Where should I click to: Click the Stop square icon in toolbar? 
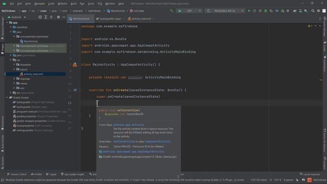click(288, 11)
